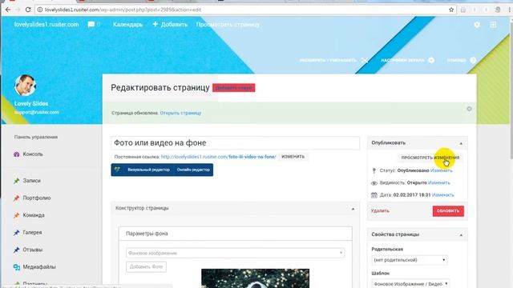
Task: Click Просмотреть изменения button
Action: pos(430,158)
